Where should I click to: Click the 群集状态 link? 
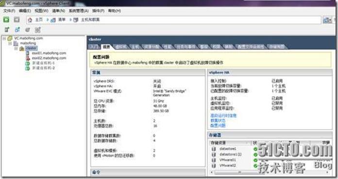tap(218, 121)
